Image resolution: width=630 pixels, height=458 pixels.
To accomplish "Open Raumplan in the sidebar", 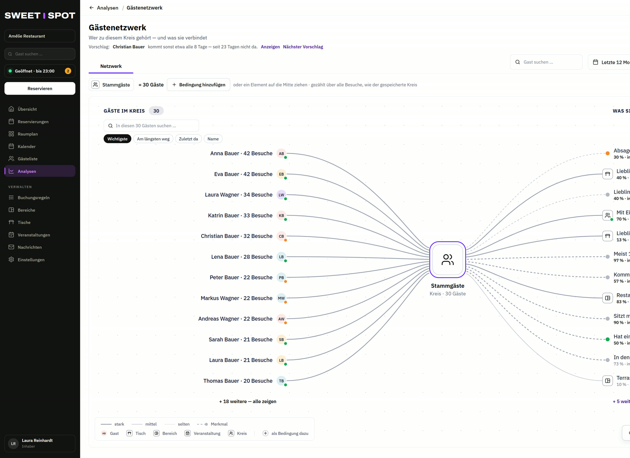I will click(x=40, y=134).
